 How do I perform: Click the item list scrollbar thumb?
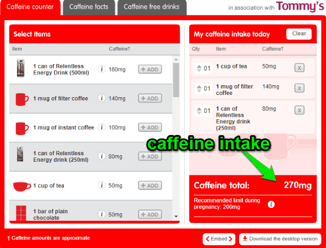[x=176, y=80]
